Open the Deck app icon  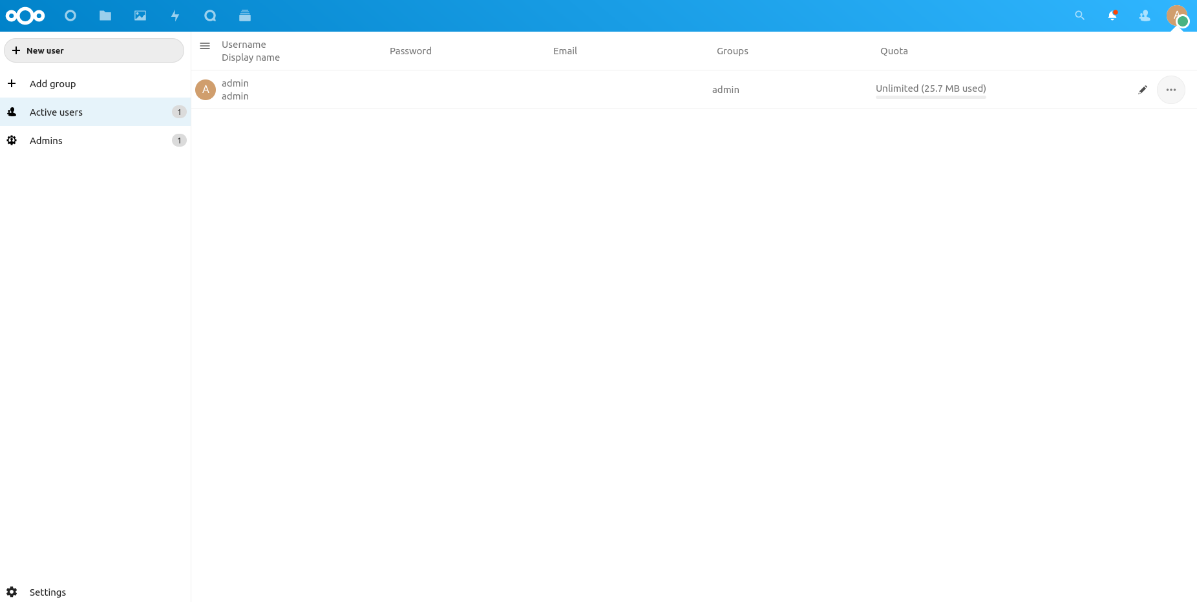click(x=245, y=16)
